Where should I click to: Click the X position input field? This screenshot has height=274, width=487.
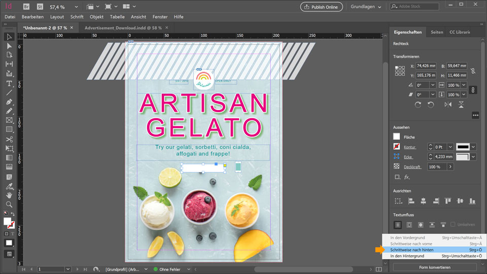[x=426, y=66]
